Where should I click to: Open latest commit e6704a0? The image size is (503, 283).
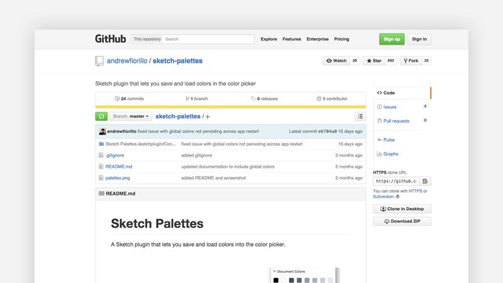(x=327, y=131)
